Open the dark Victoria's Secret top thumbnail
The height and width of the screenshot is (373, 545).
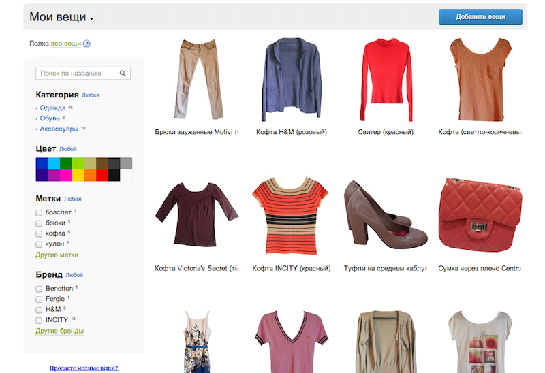tap(197, 214)
